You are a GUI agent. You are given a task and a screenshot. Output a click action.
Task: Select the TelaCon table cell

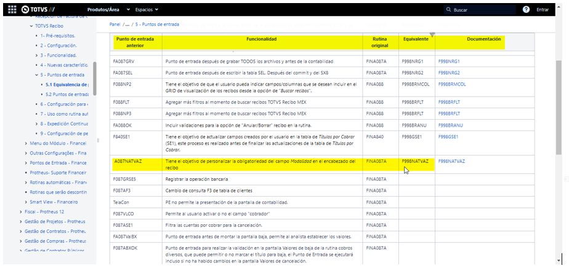tap(135, 202)
